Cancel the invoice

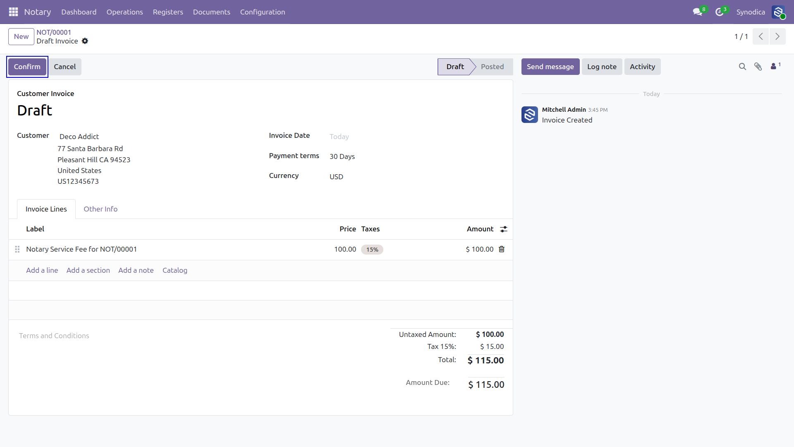click(65, 67)
